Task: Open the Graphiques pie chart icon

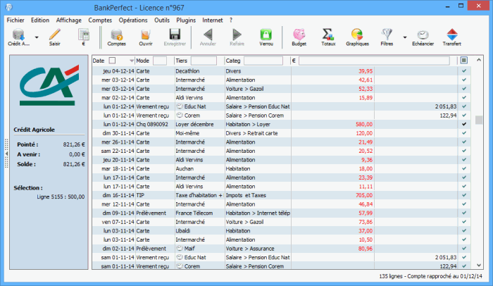Action: [357, 35]
